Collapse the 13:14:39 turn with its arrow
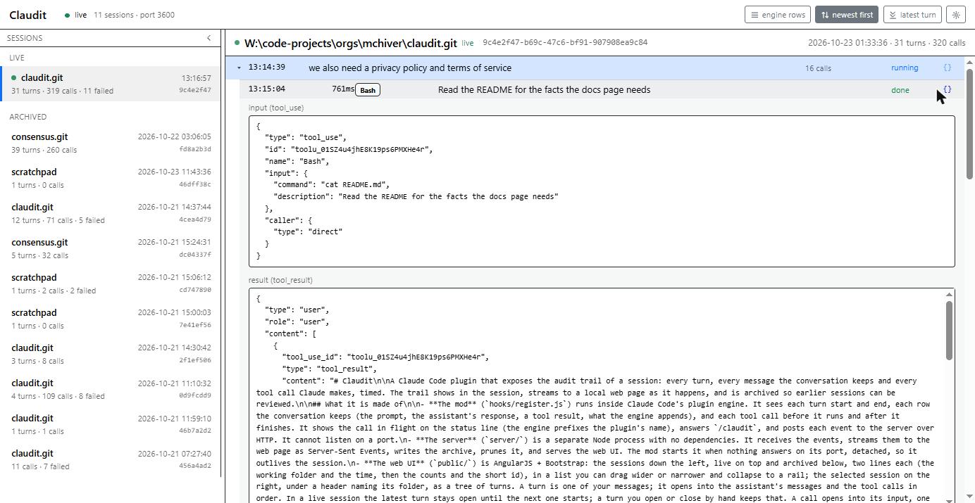Screen dimensions: 975x503 pyautogui.click(x=240, y=68)
